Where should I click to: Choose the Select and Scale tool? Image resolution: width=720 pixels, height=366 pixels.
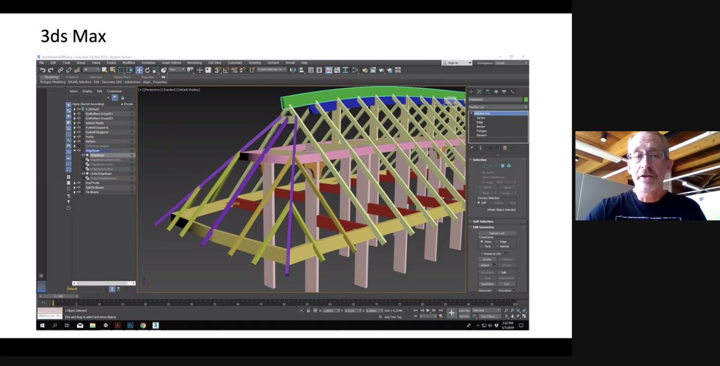[x=155, y=69]
